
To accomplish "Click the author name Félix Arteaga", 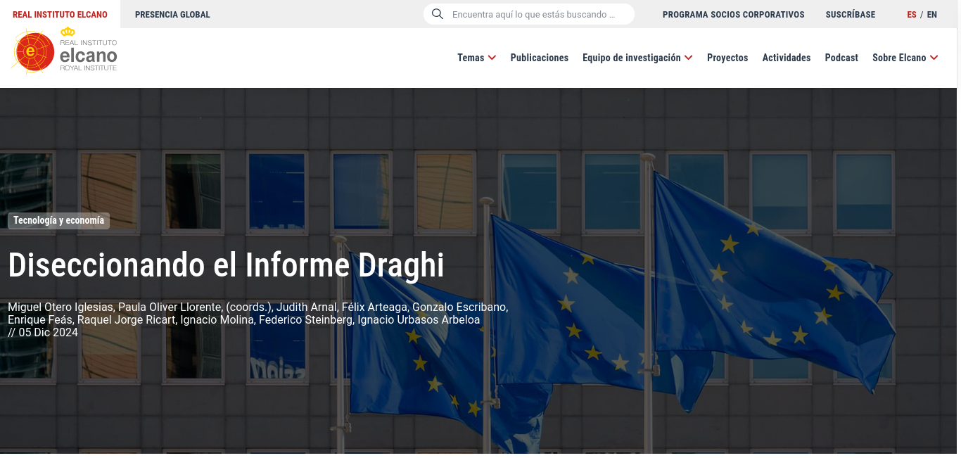I will pos(374,307).
